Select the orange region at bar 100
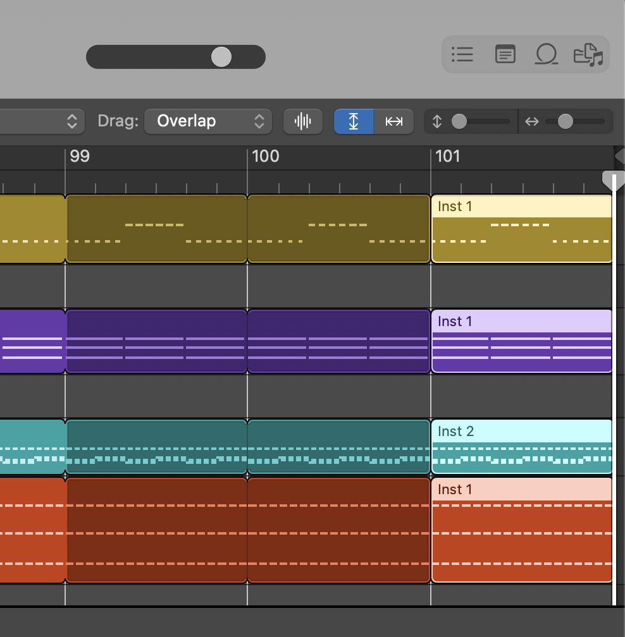625x637 pixels. tap(338, 530)
